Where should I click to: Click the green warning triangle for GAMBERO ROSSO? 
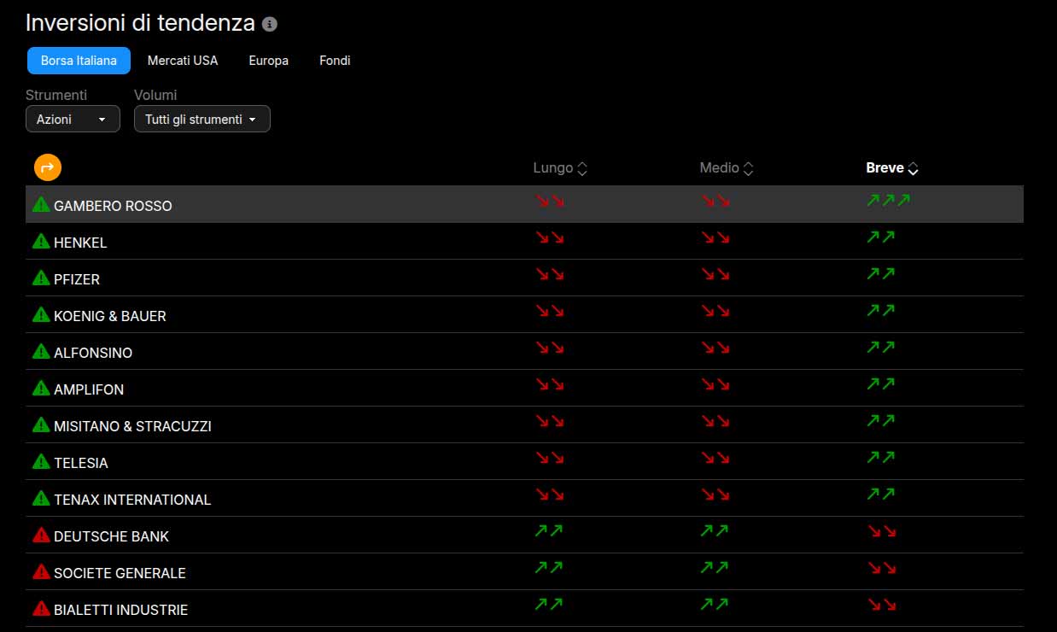[41, 204]
